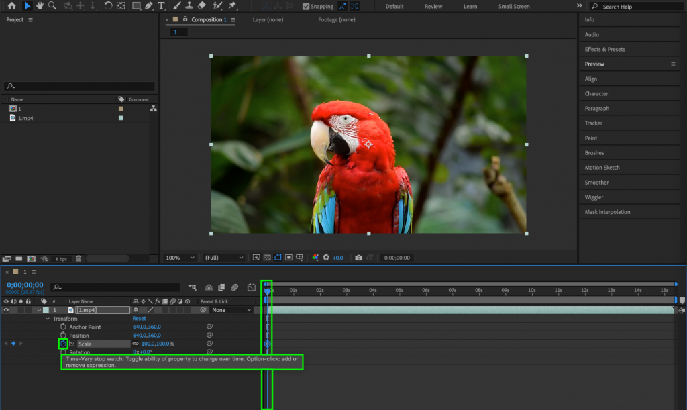Hide the 1.mp4 layer visibility eye
The image size is (687, 410).
pyautogui.click(x=7, y=310)
